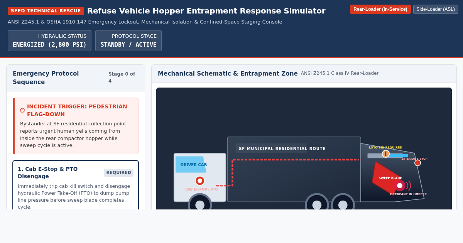Click the Protocol Stage STANDBY / ACTIVE panel

pos(128,40)
